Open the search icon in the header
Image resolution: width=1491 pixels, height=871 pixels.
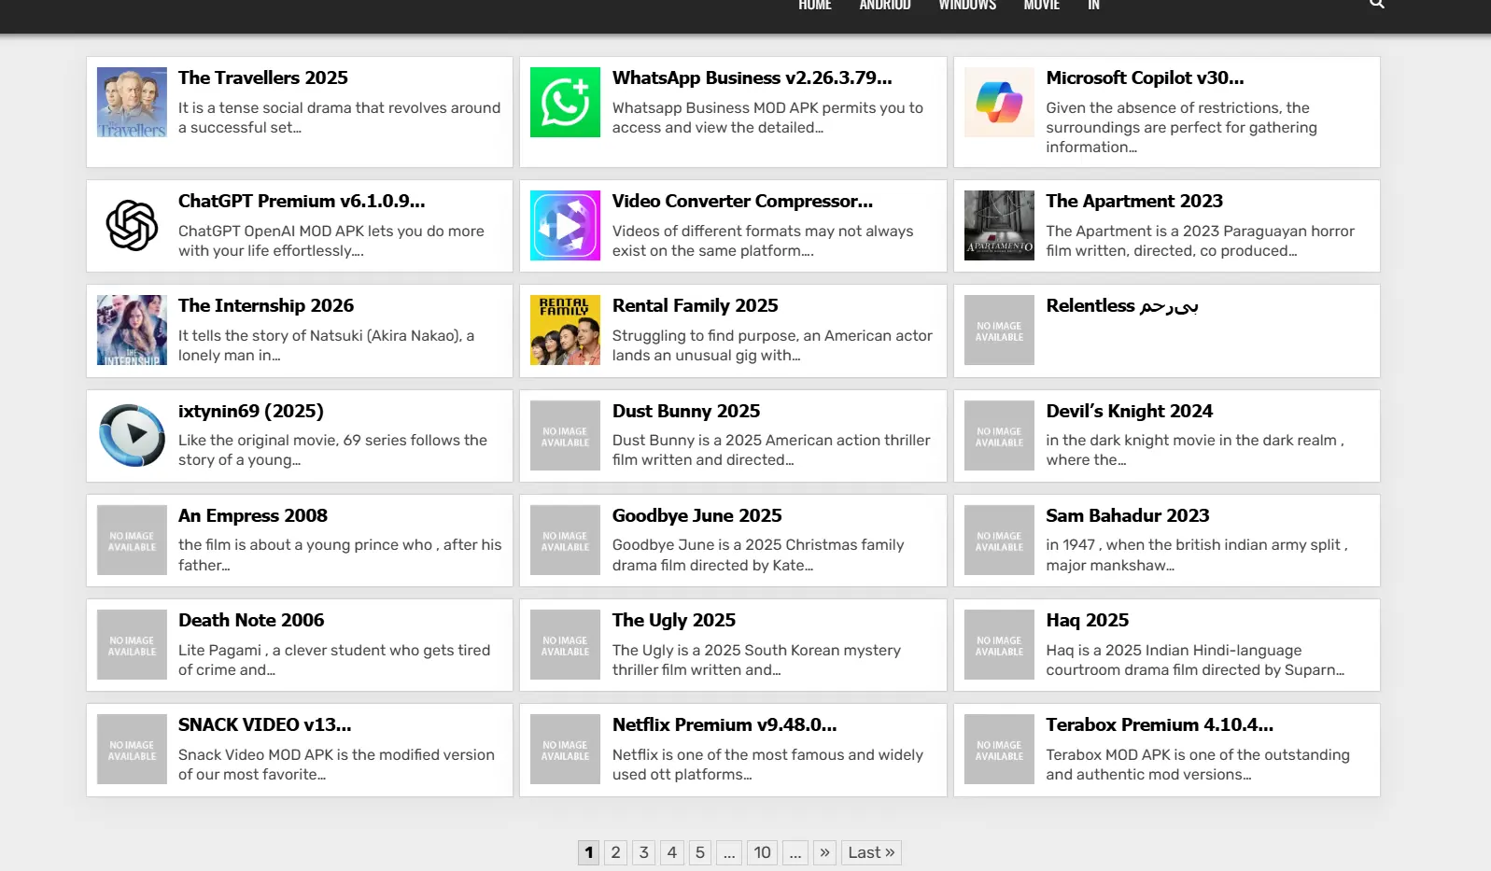click(x=1376, y=4)
